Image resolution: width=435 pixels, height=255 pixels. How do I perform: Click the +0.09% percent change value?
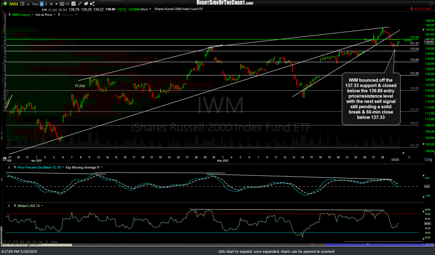coord(134,9)
